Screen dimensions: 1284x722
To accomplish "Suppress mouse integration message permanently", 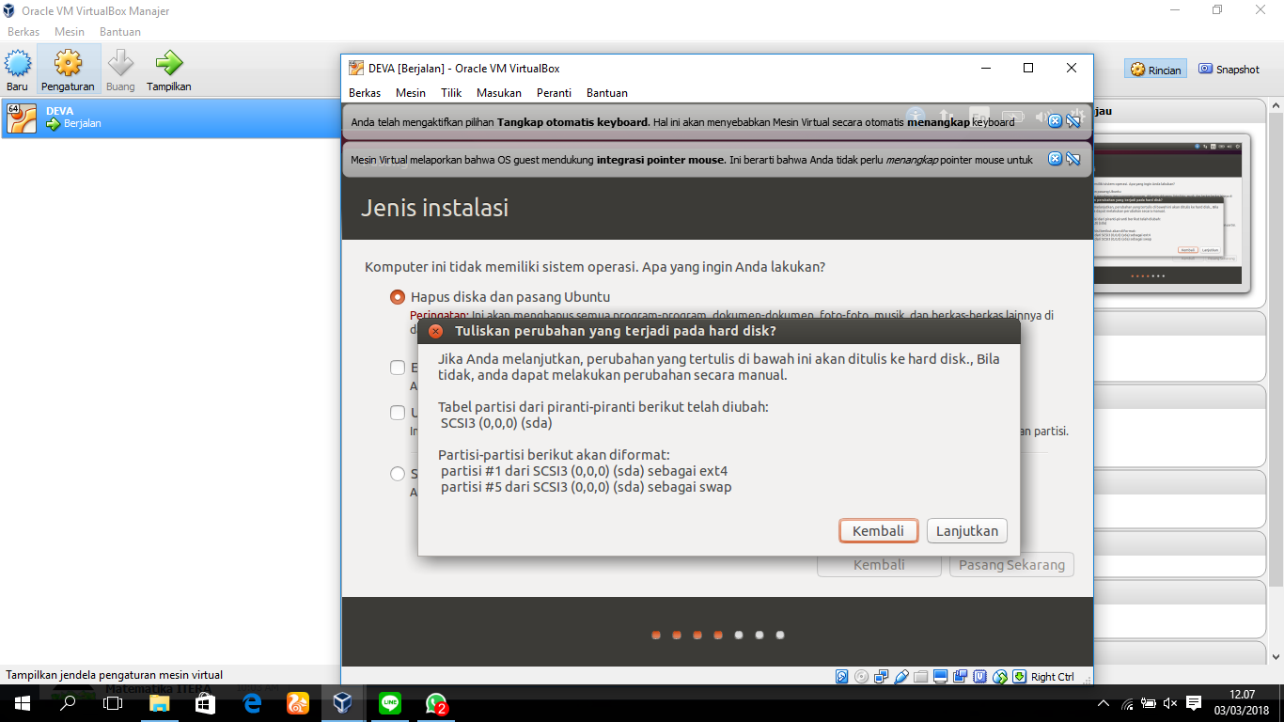I will tap(1073, 159).
